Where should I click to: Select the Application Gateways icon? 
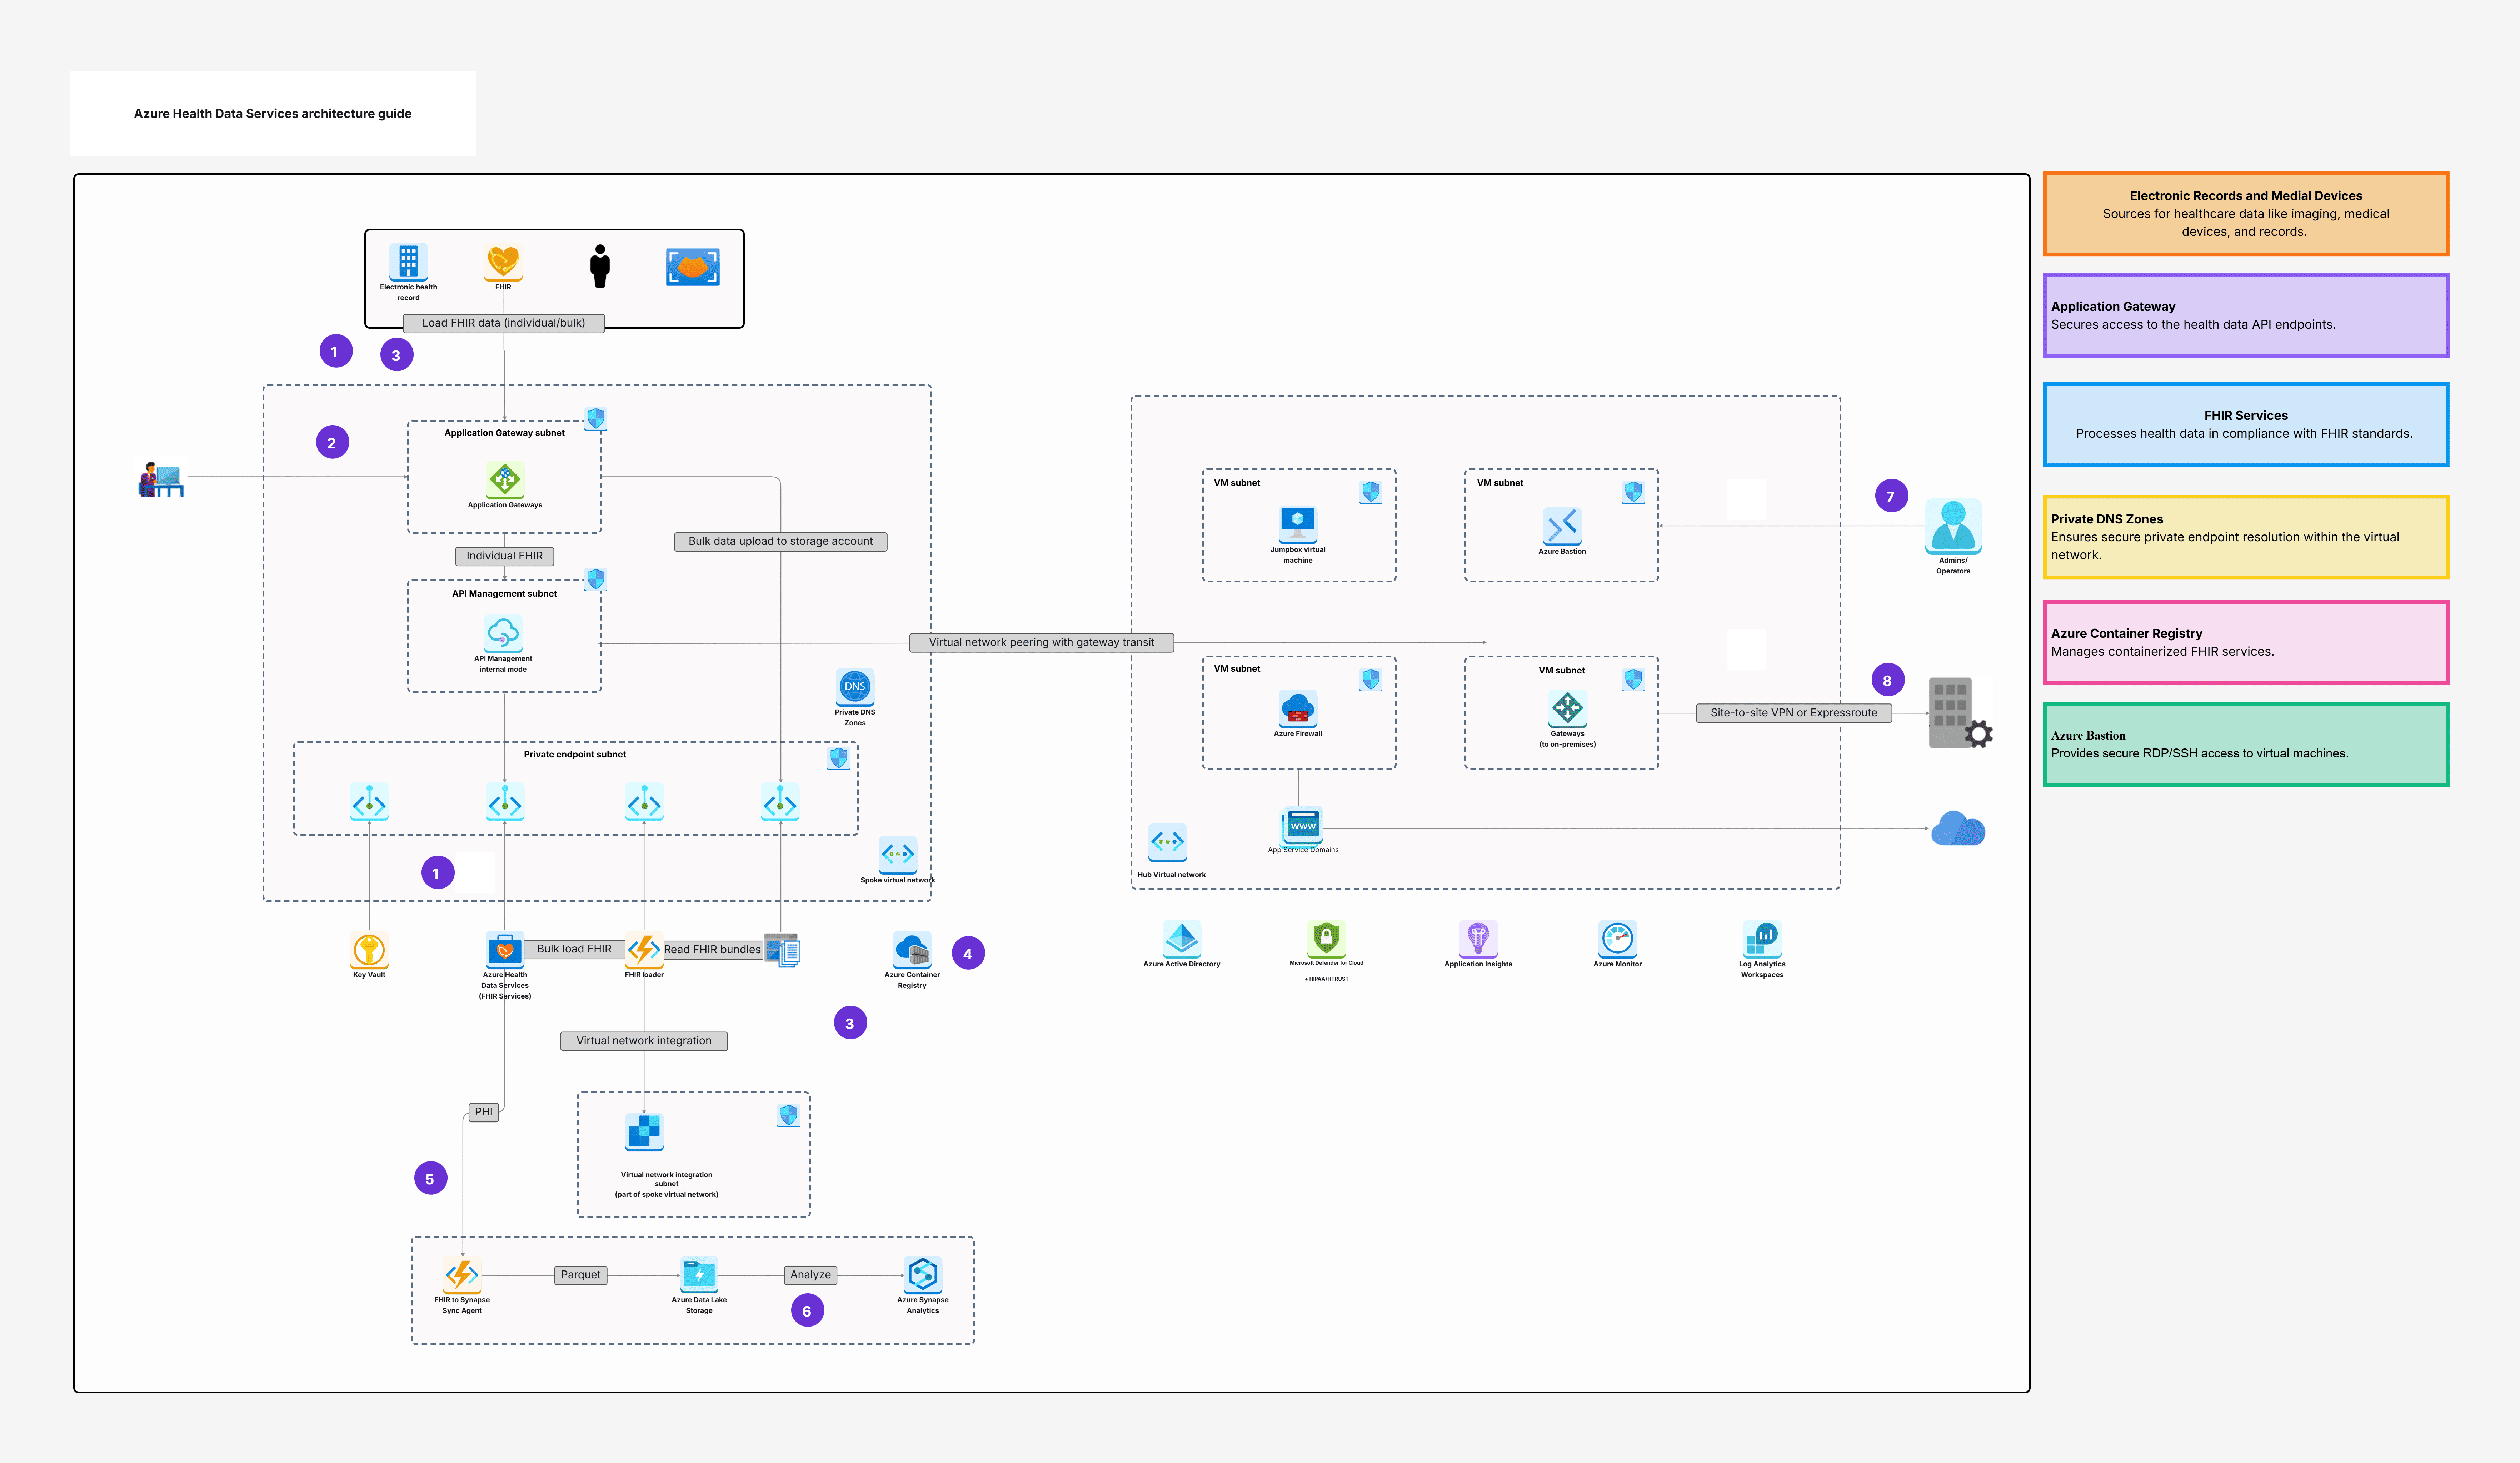[x=505, y=480]
